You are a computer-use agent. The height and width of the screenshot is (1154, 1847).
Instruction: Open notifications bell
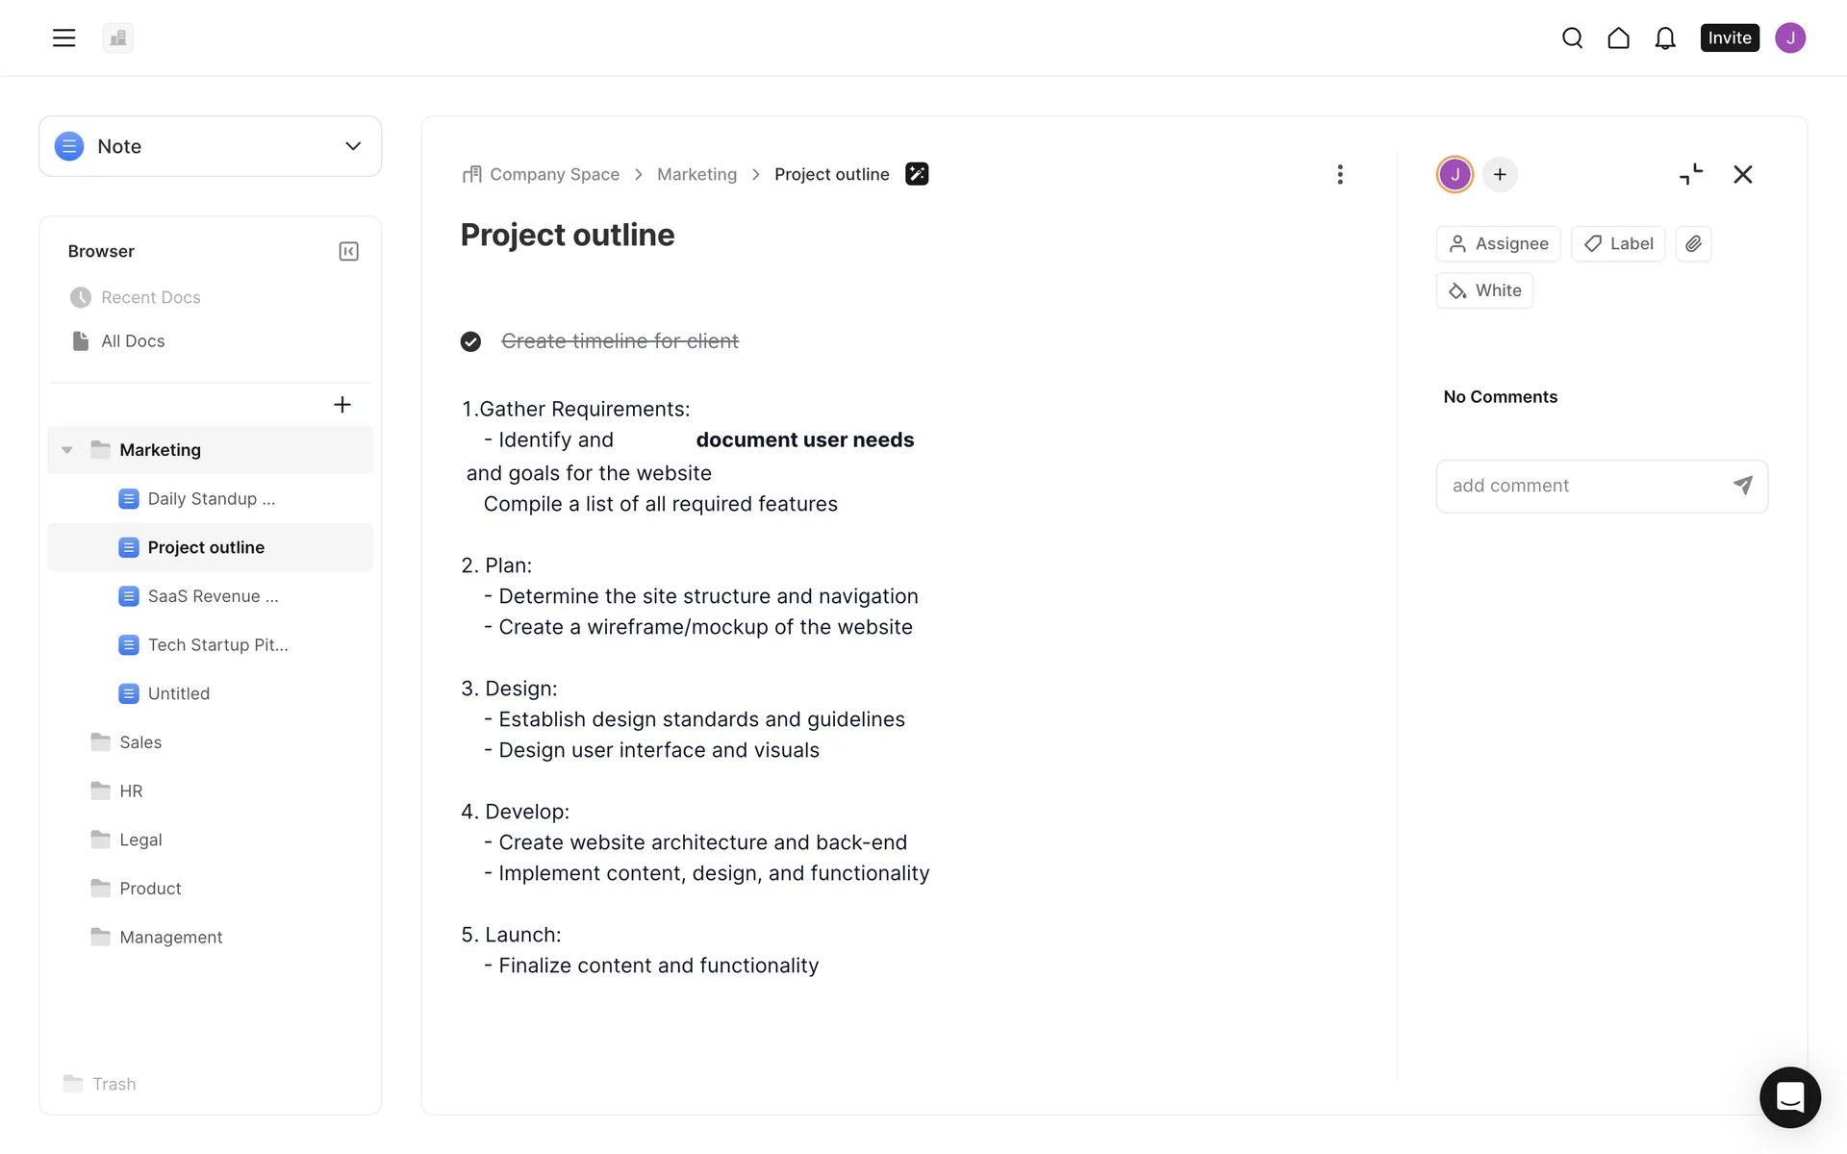(x=1664, y=38)
